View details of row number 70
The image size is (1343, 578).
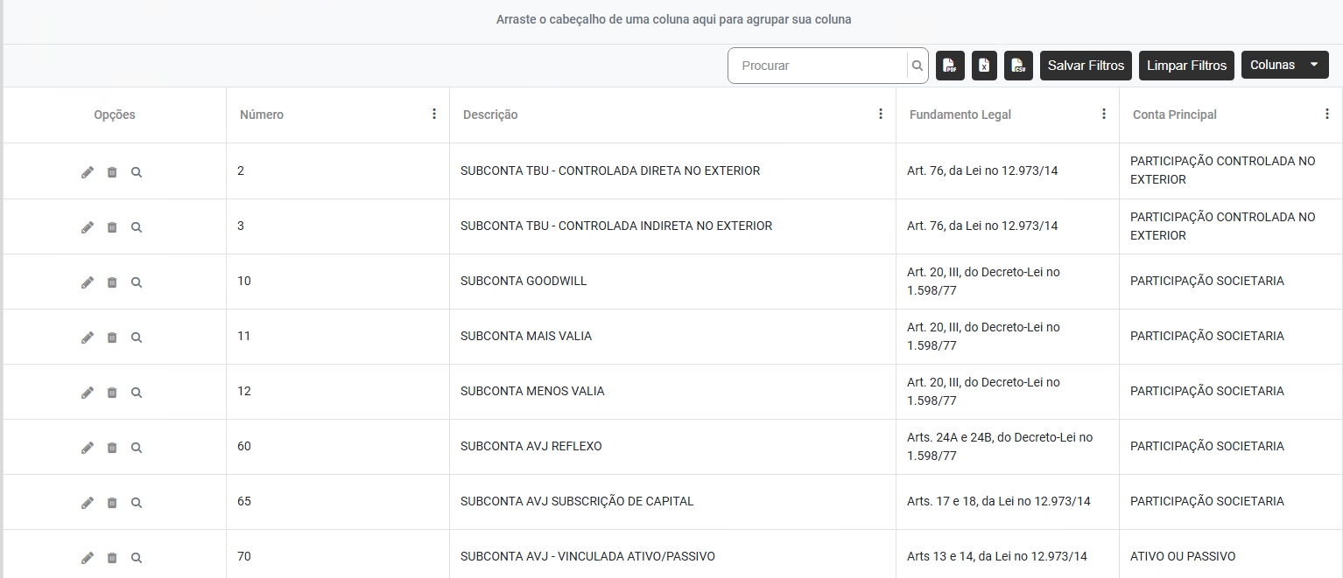(137, 558)
